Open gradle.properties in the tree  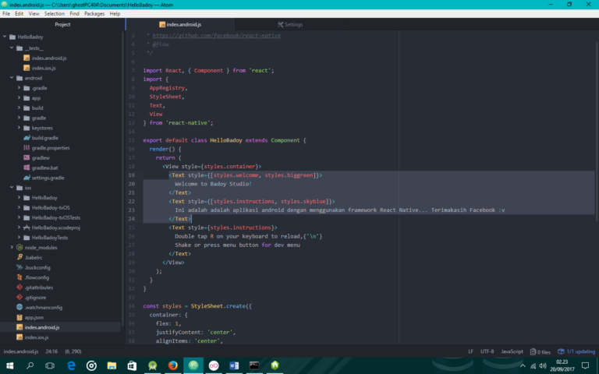click(50, 147)
